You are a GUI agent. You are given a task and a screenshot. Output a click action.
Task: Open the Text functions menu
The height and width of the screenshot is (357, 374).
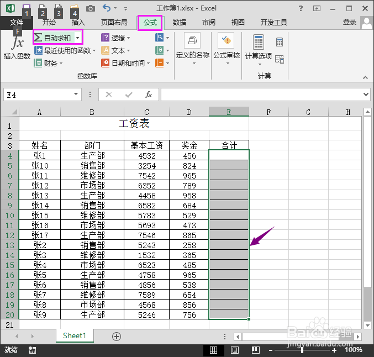[x=115, y=50]
